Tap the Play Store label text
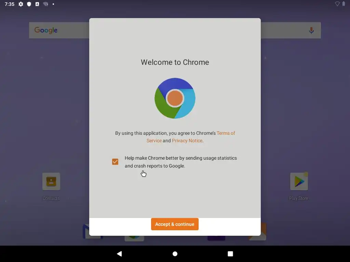This screenshot has height=262, width=350. click(x=299, y=198)
